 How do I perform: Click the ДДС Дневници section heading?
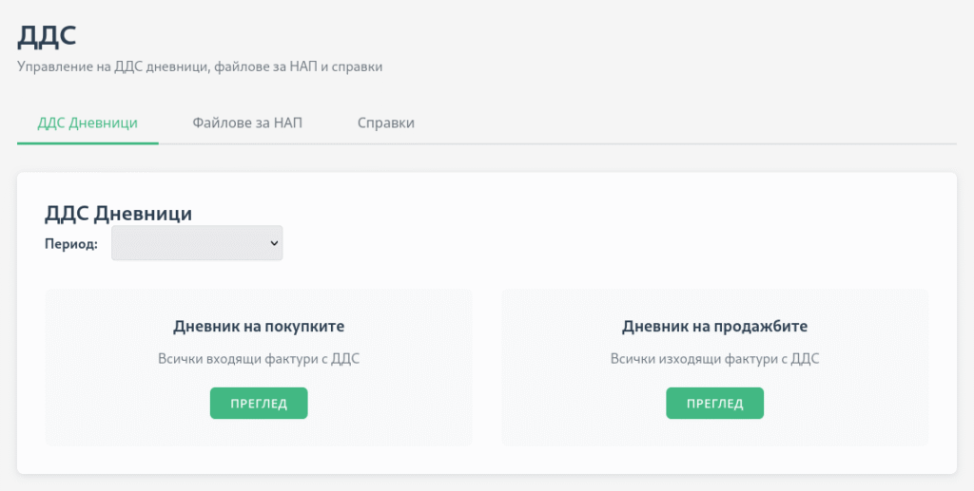tap(119, 214)
